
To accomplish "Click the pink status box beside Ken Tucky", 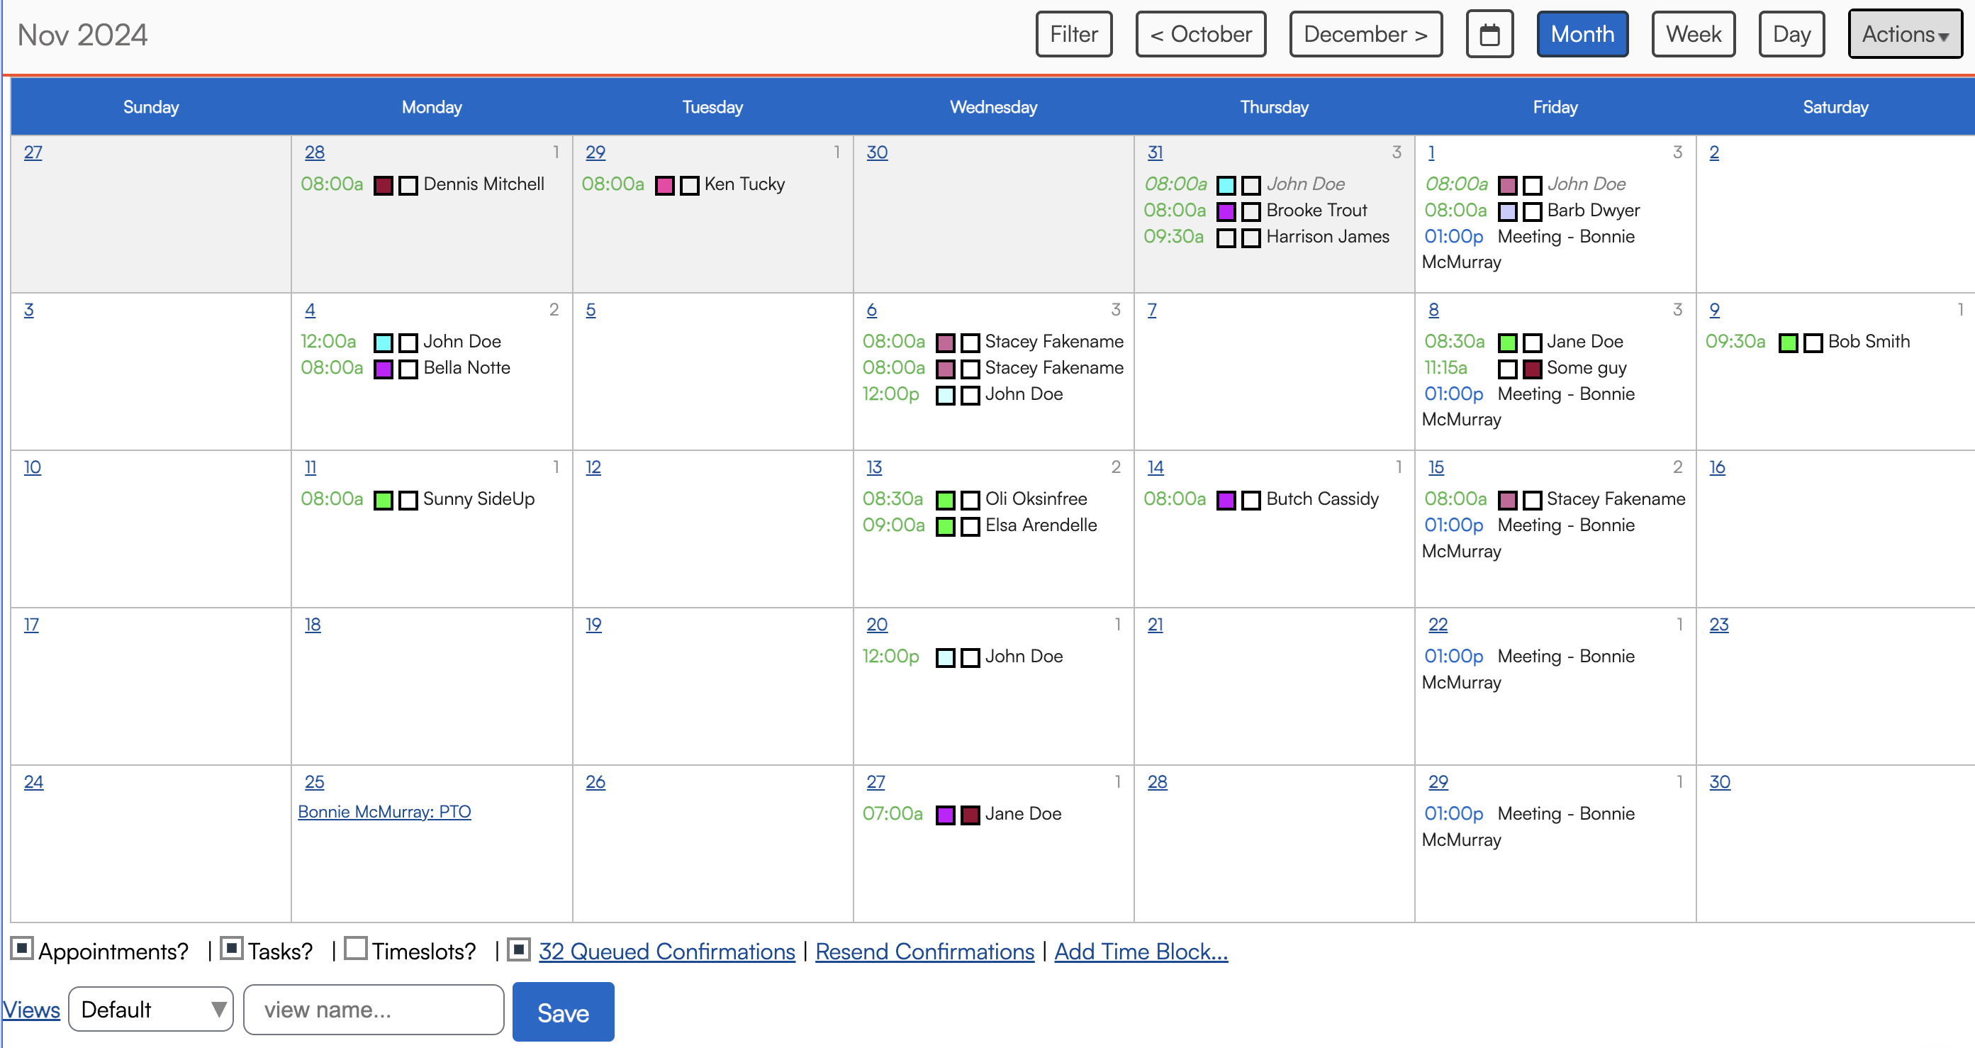I will coord(665,186).
